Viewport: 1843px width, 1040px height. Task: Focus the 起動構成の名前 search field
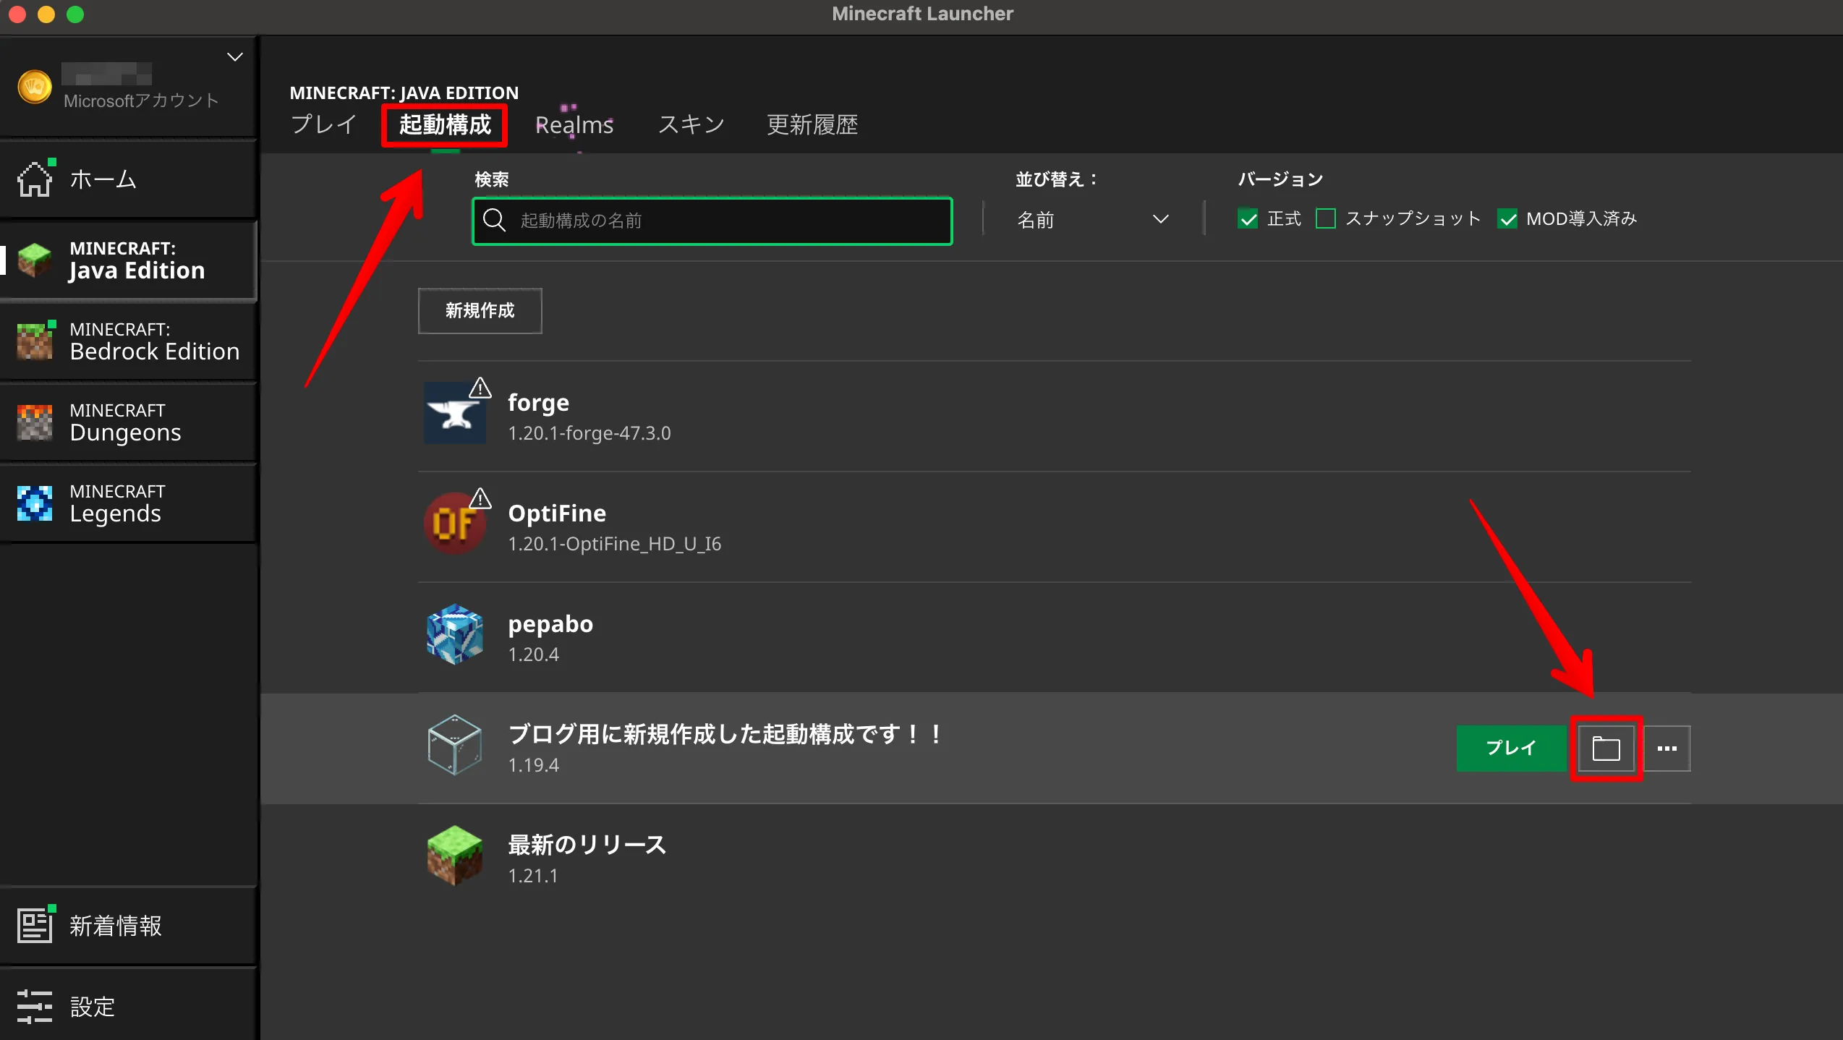click(712, 221)
